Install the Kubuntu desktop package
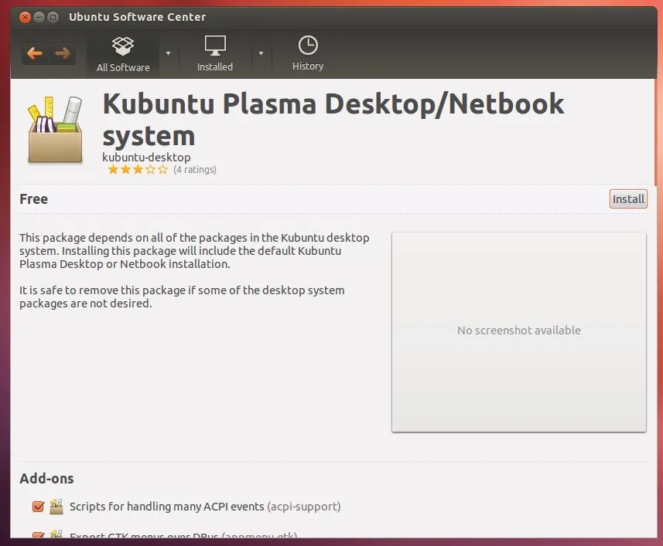Image resolution: width=663 pixels, height=546 pixels. [x=627, y=199]
